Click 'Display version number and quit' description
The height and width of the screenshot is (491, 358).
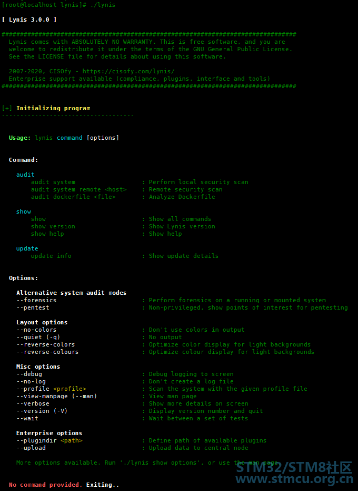(206, 411)
